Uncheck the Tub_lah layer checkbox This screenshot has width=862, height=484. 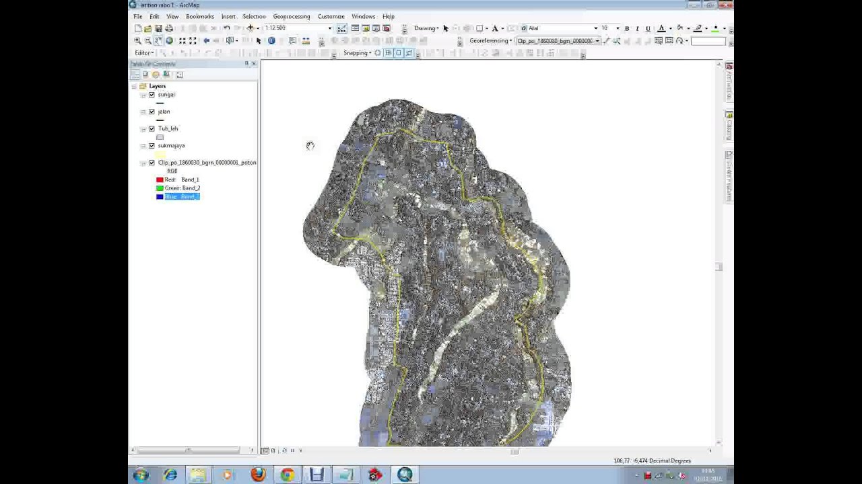152,128
